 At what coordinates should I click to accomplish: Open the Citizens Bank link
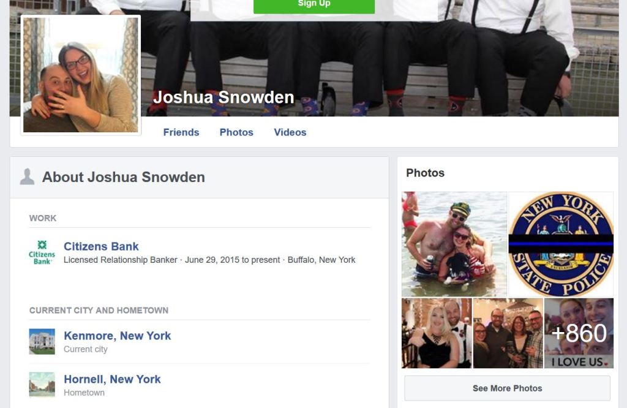(x=101, y=246)
